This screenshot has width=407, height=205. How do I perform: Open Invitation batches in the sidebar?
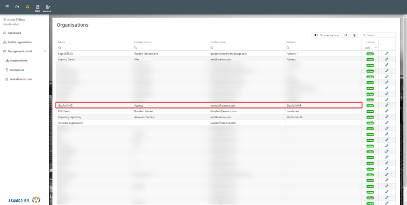click(x=21, y=79)
